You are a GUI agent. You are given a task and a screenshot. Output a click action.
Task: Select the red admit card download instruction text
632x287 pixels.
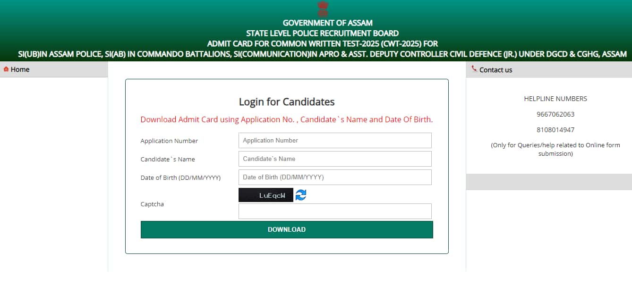(x=286, y=119)
